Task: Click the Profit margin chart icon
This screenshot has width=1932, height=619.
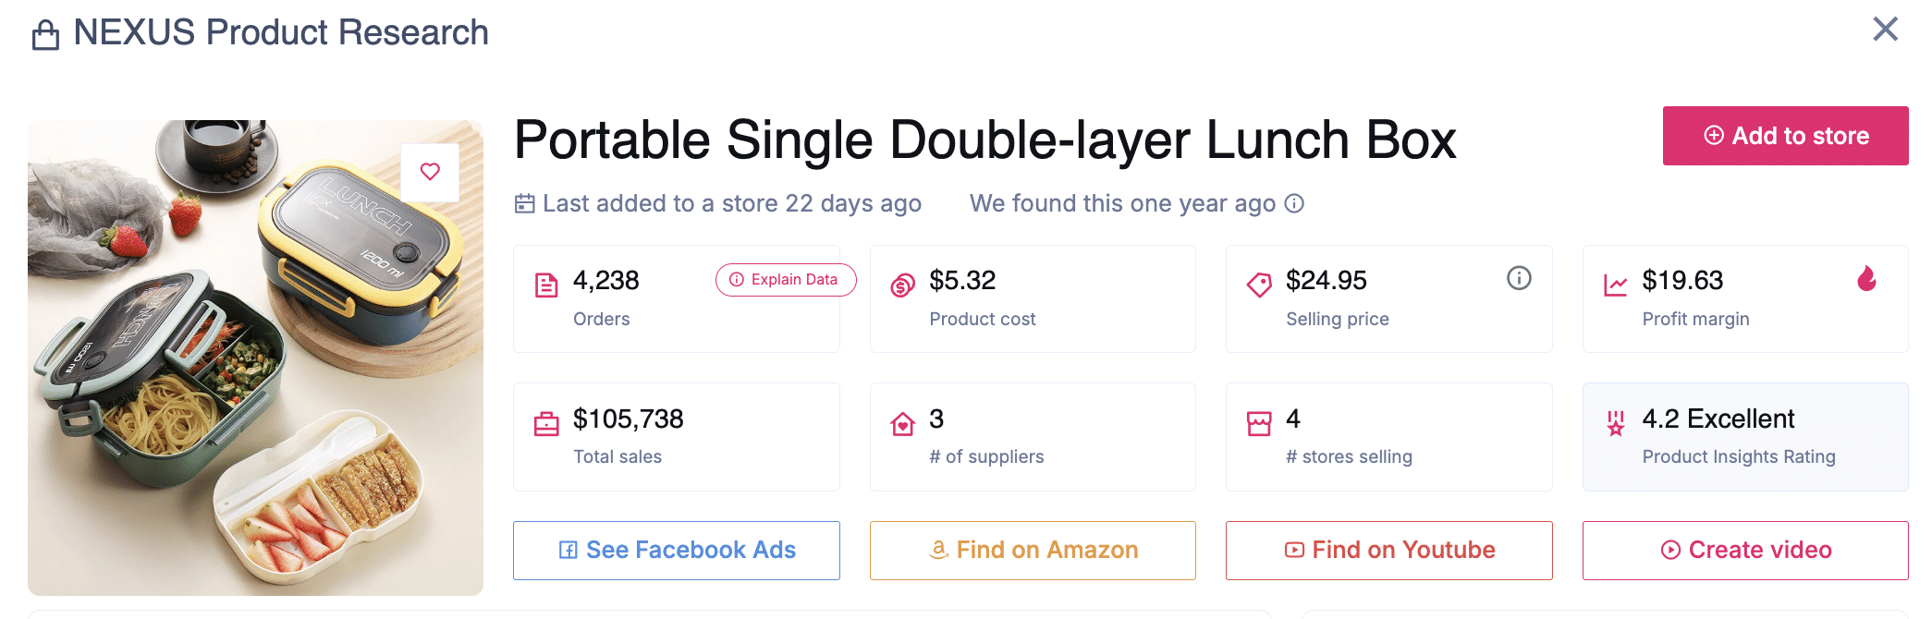Action: (x=1615, y=285)
